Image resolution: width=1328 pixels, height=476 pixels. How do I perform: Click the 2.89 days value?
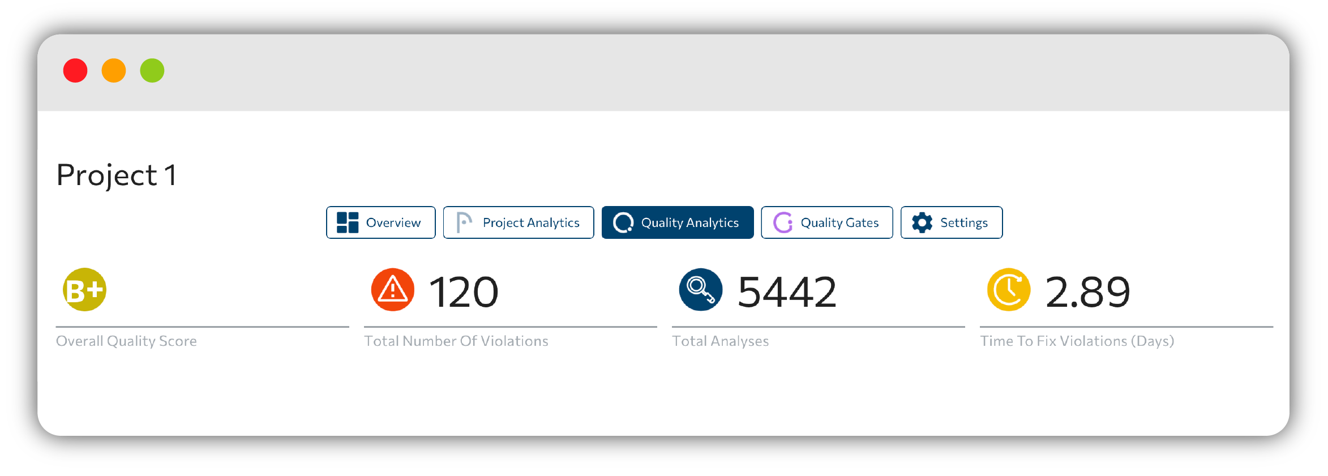1087,292
